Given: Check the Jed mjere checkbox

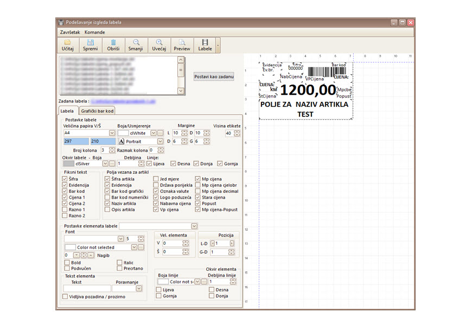Looking at the screenshot, I should 156,179.
